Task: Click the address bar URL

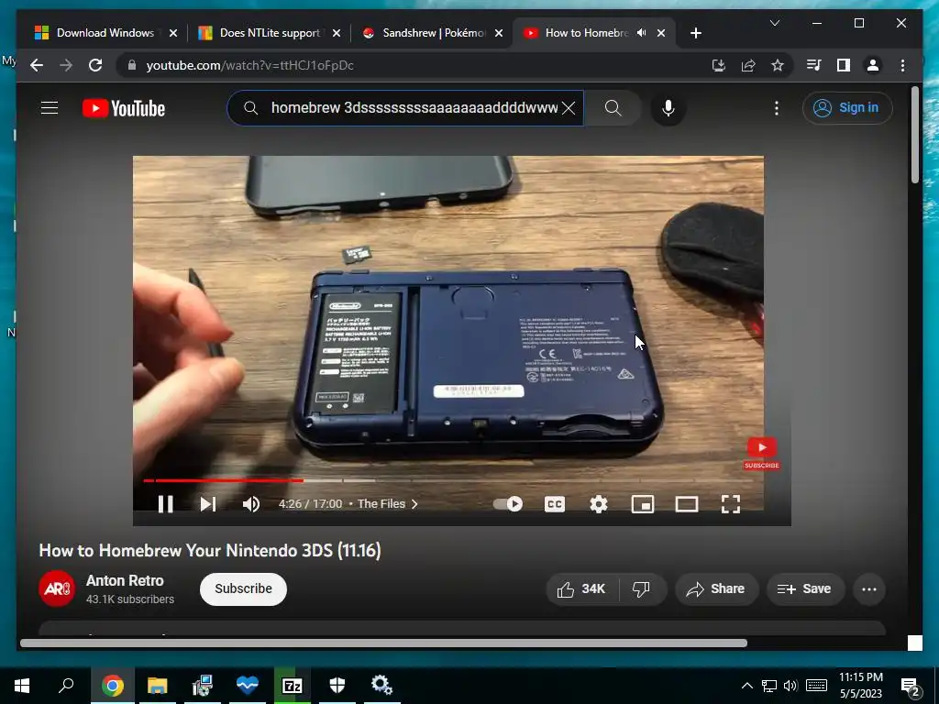Action: click(249, 65)
